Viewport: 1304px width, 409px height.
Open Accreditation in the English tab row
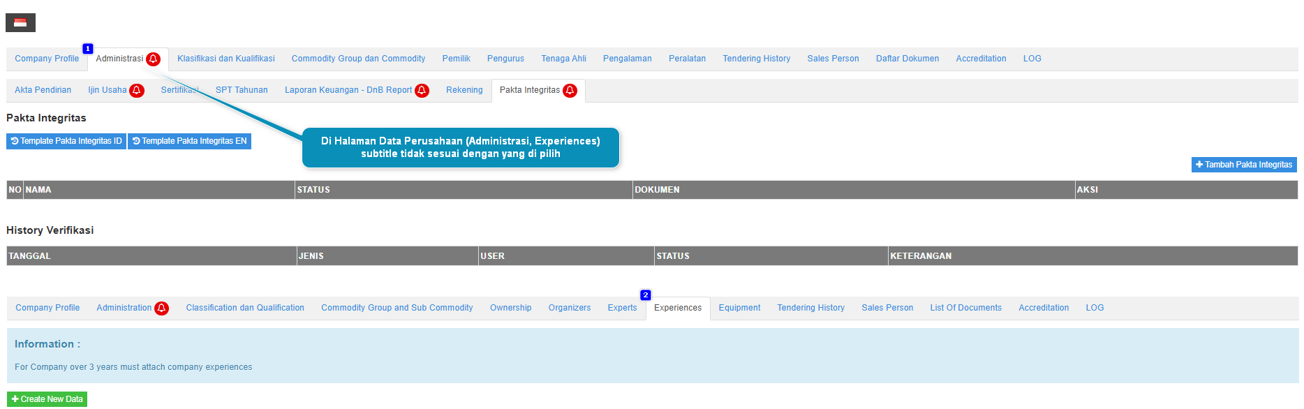click(x=1044, y=308)
